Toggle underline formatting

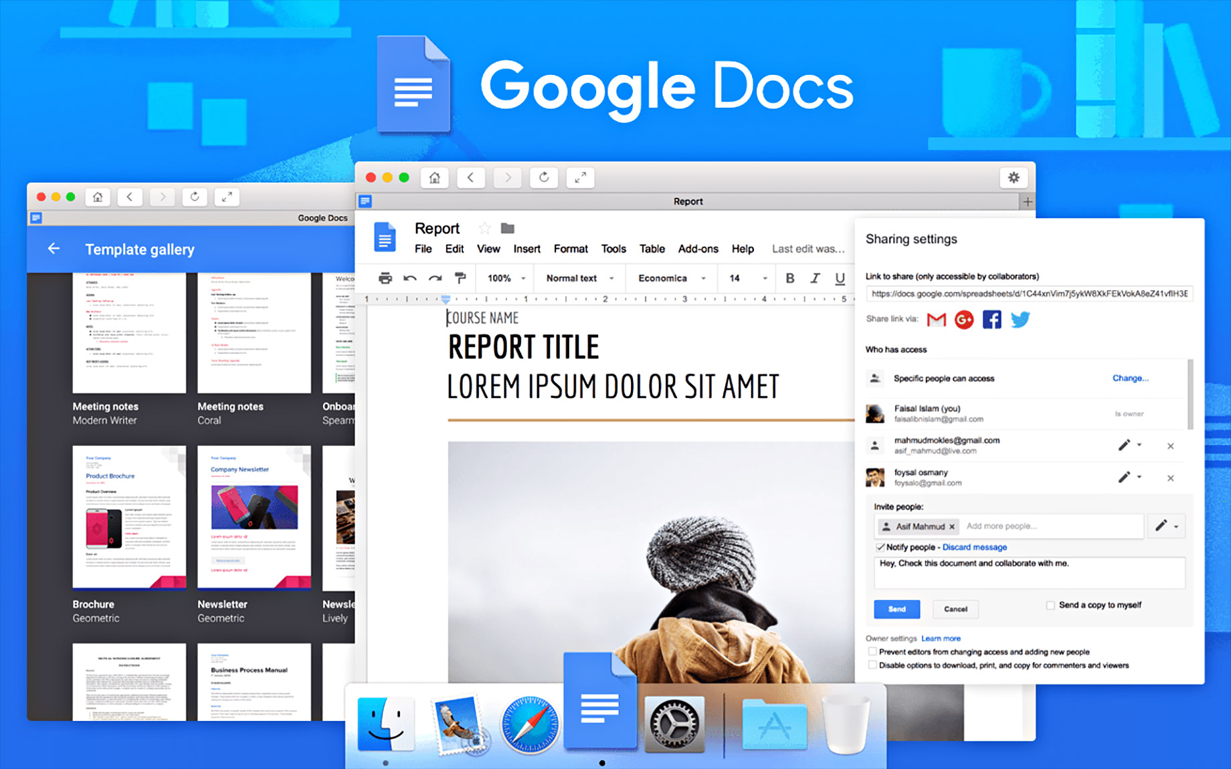click(840, 278)
